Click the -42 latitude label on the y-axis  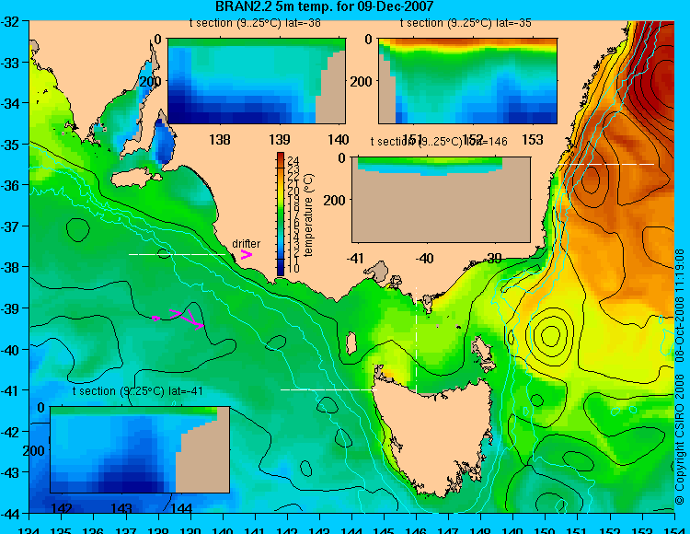(10, 432)
